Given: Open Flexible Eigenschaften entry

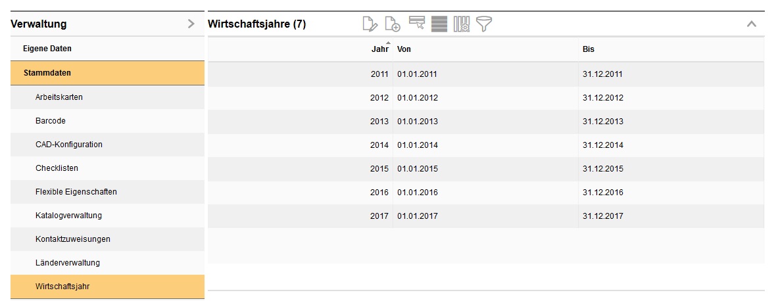Looking at the screenshot, I should 76,192.
